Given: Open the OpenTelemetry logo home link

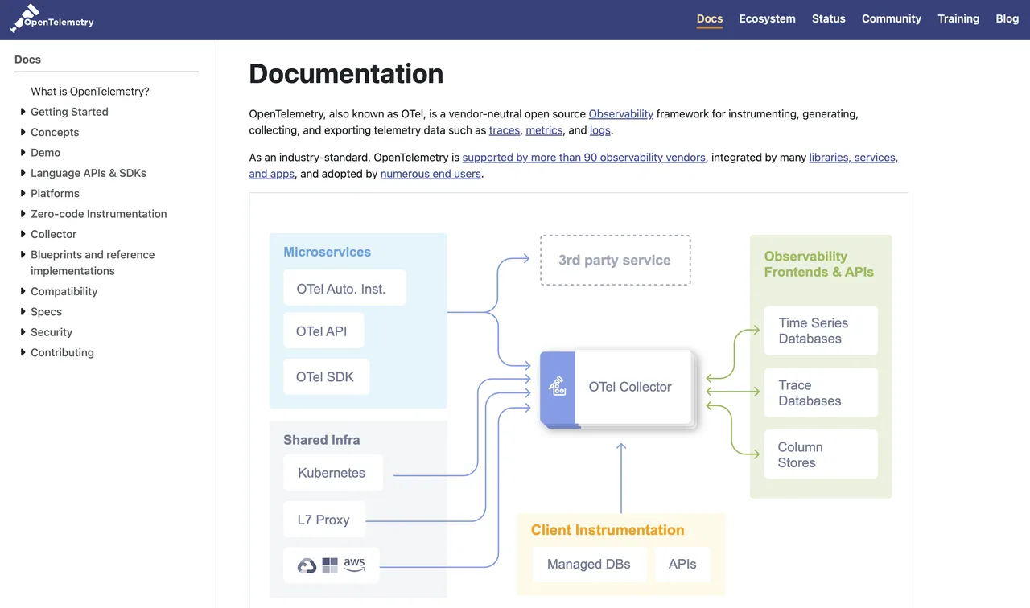Looking at the screenshot, I should (51, 18).
